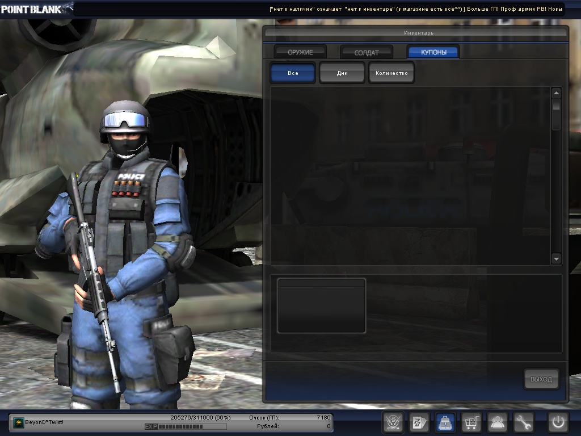Click the backpack inventory icon
This screenshot has width=581, height=436.
[445, 422]
